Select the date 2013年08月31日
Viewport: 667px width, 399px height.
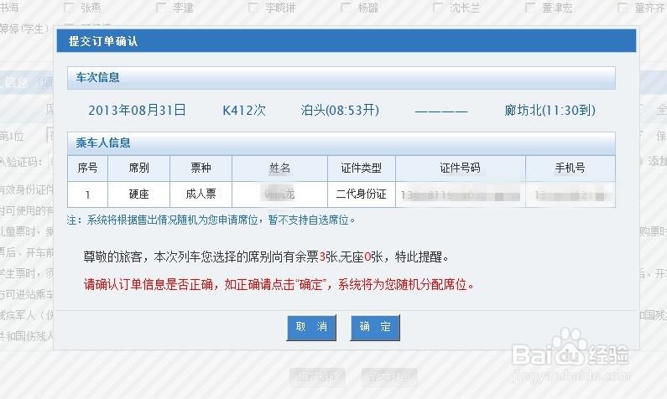(x=137, y=111)
